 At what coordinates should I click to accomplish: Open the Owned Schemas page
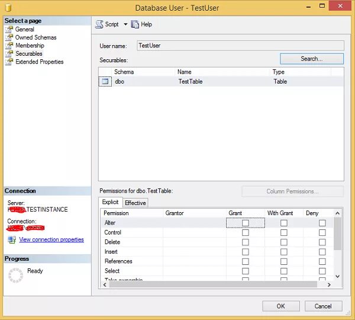(x=35, y=37)
